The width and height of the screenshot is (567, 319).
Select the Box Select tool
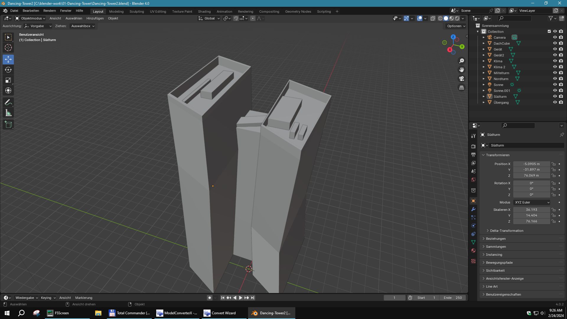[8, 37]
